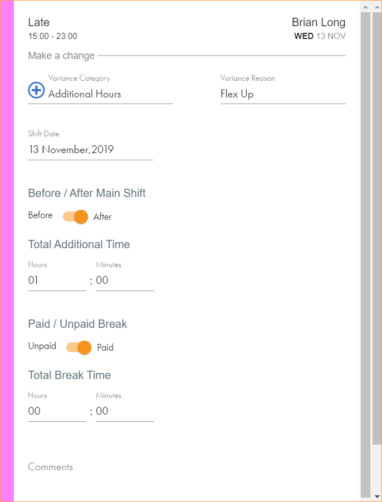Click the Late shift title
This screenshot has height=502, width=382.
tap(39, 23)
